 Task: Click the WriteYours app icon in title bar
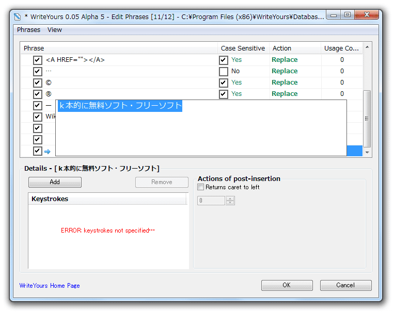tap(18, 17)
